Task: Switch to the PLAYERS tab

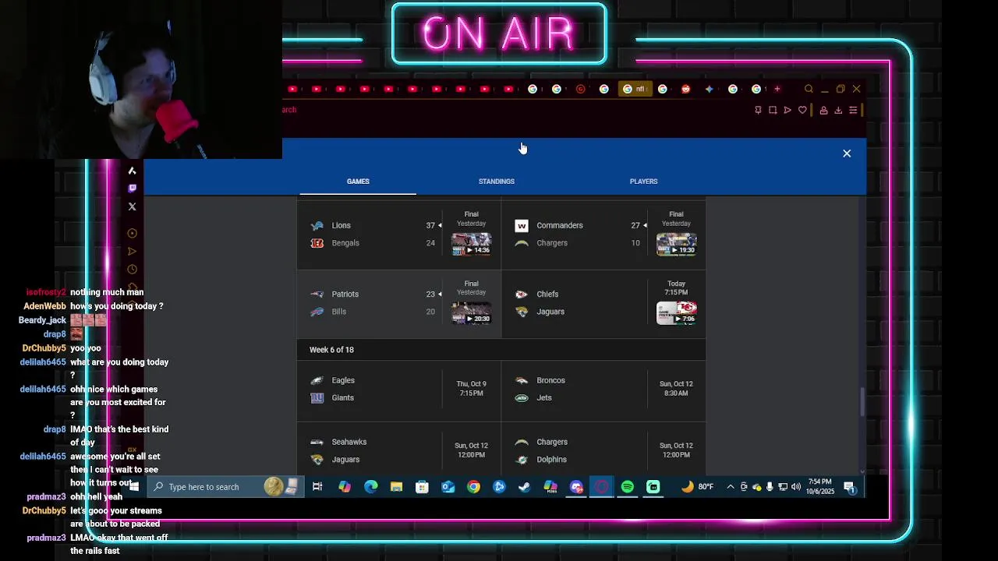Action: click(643, 182)
